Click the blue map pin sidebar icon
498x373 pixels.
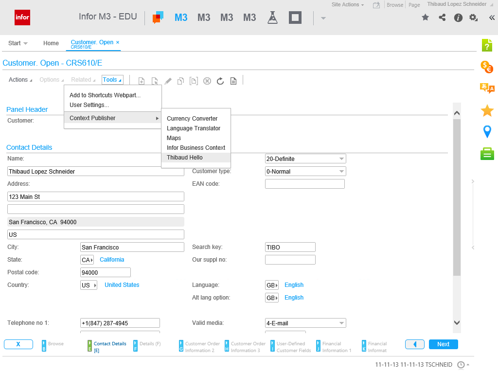[x=487, y=132]
